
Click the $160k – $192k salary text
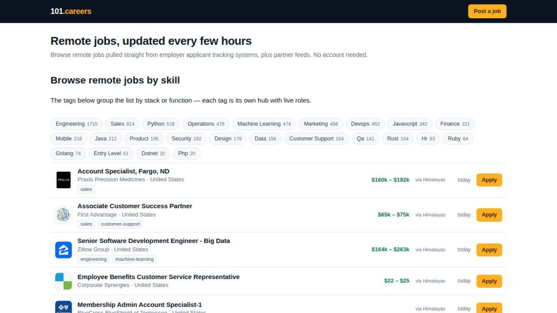point(390,180)
